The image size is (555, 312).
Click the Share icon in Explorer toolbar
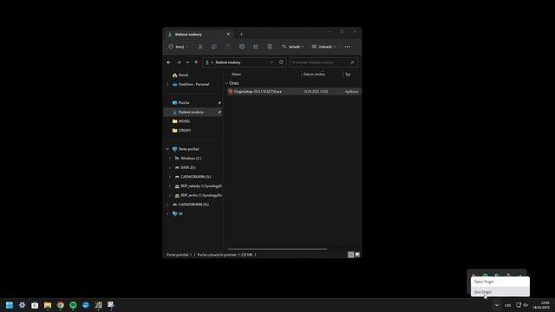[256, 47]
